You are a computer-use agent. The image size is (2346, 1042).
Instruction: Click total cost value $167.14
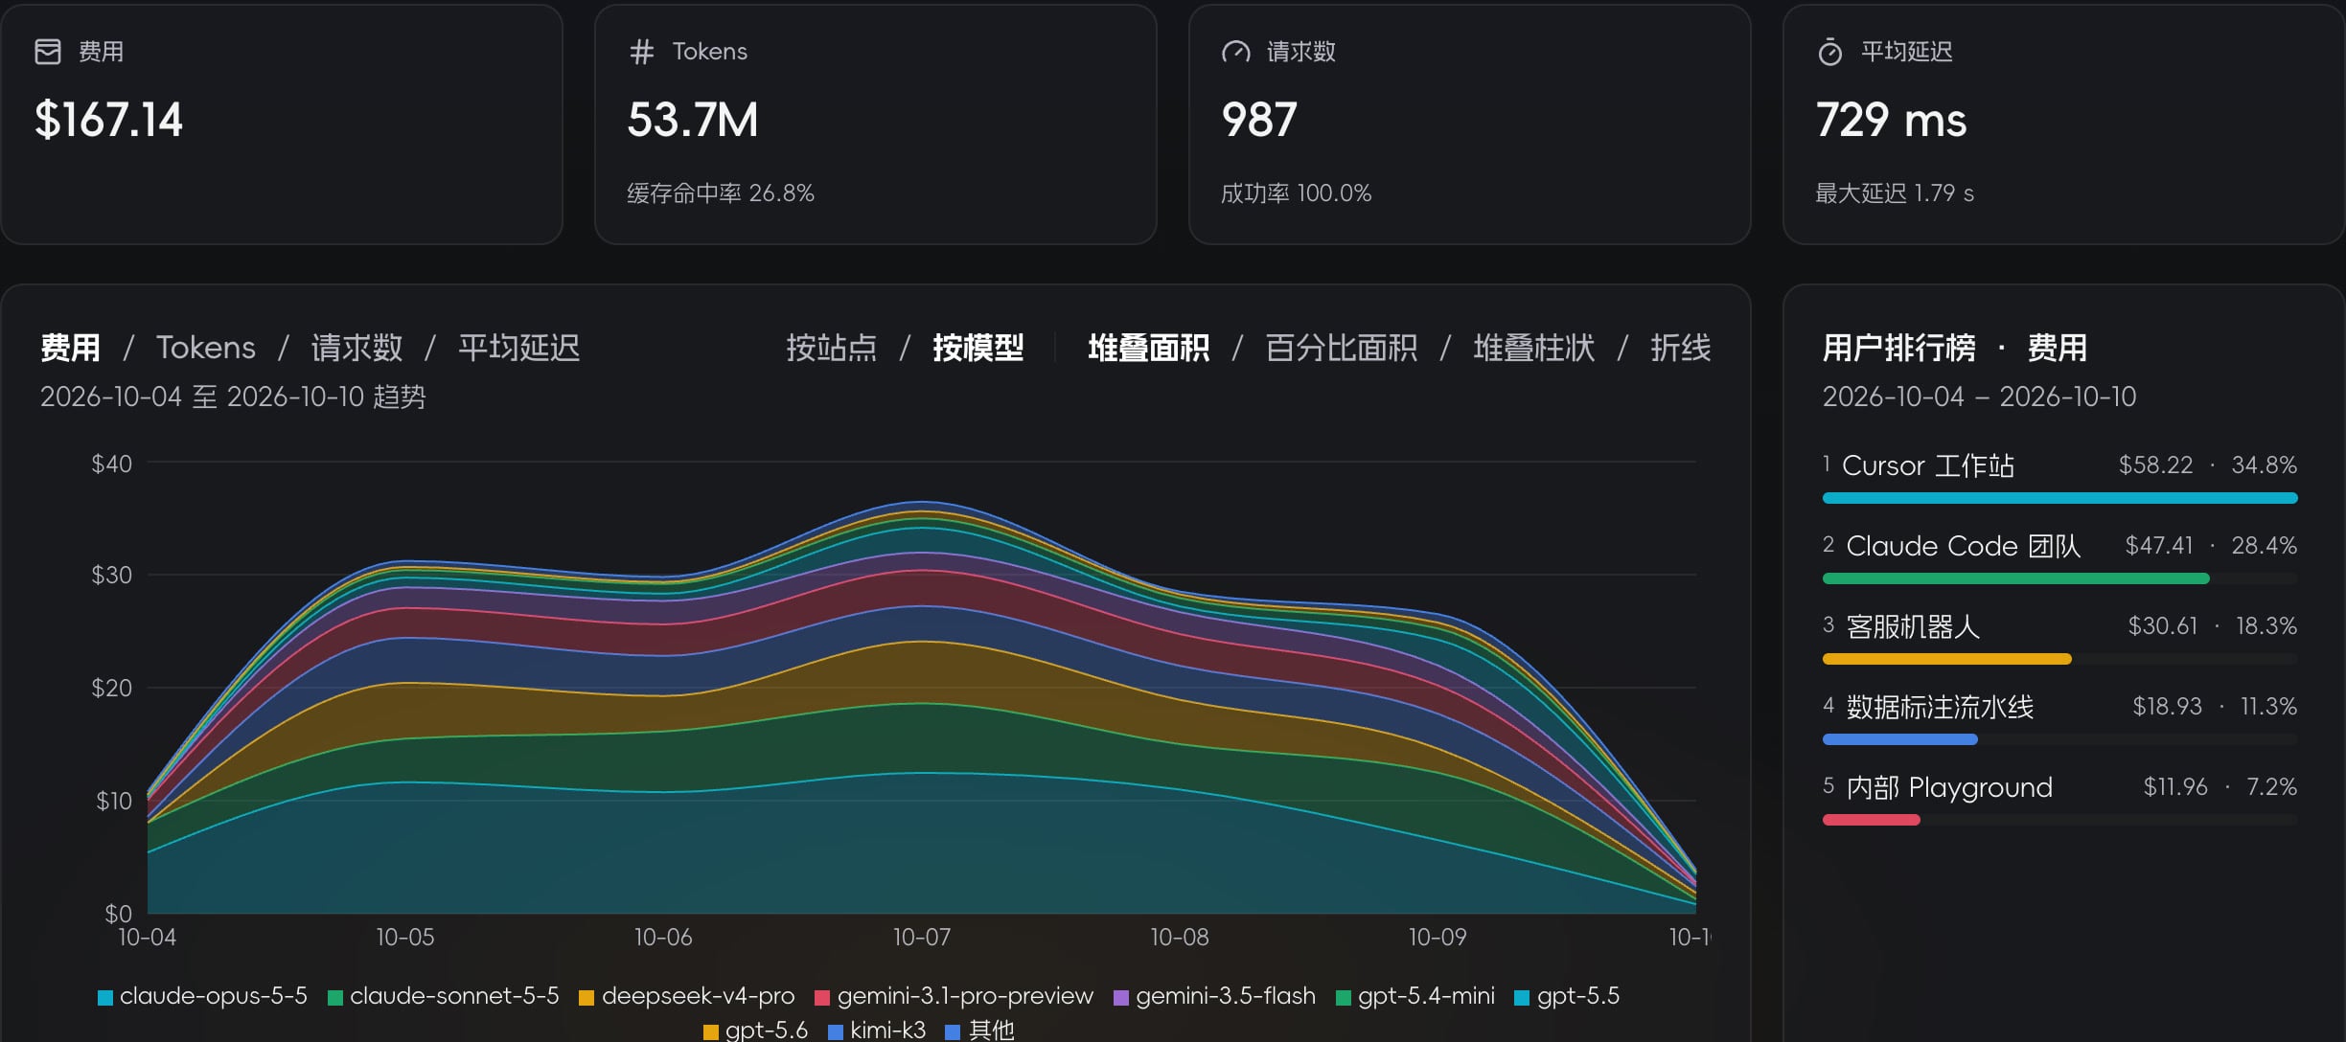108,120
